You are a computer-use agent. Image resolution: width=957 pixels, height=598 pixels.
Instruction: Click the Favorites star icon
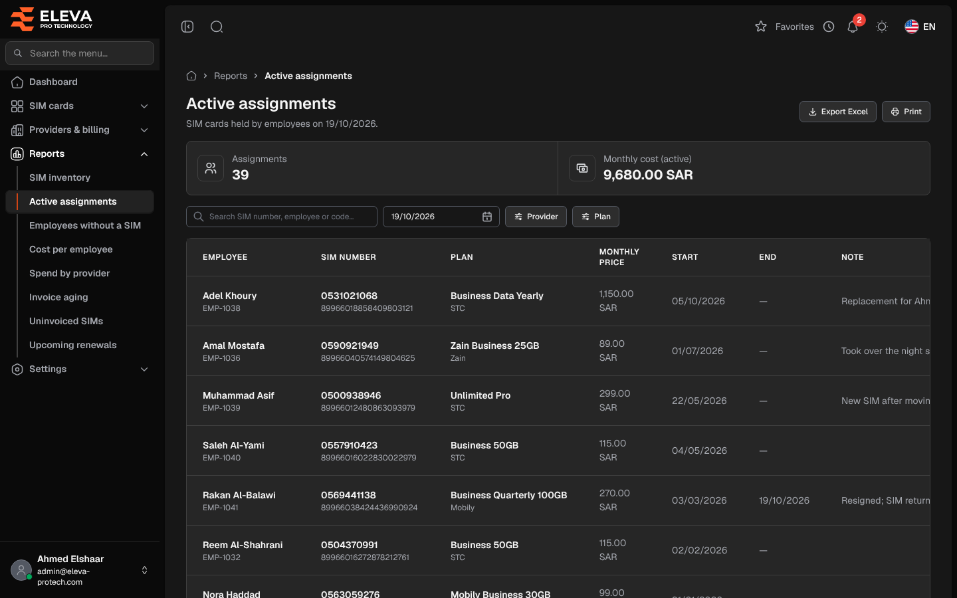[761, 27]
